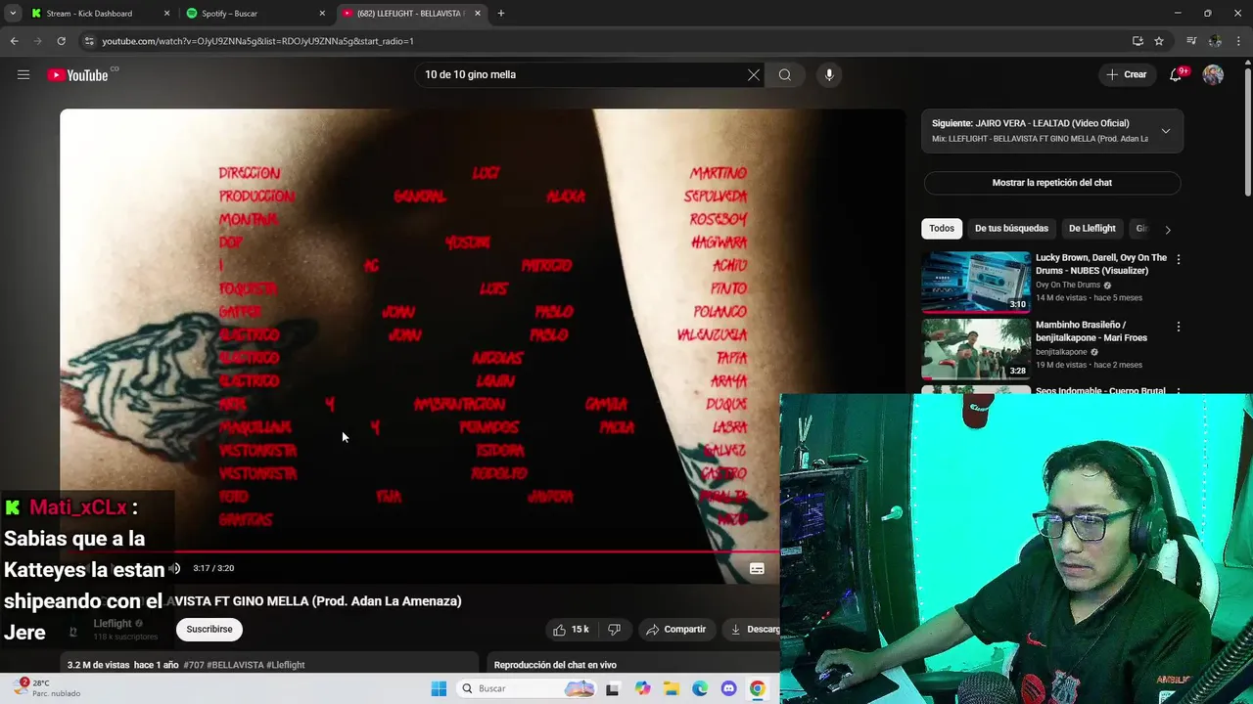
Task: Open the benjitalkapone channel name
Action: (1062, 352)
